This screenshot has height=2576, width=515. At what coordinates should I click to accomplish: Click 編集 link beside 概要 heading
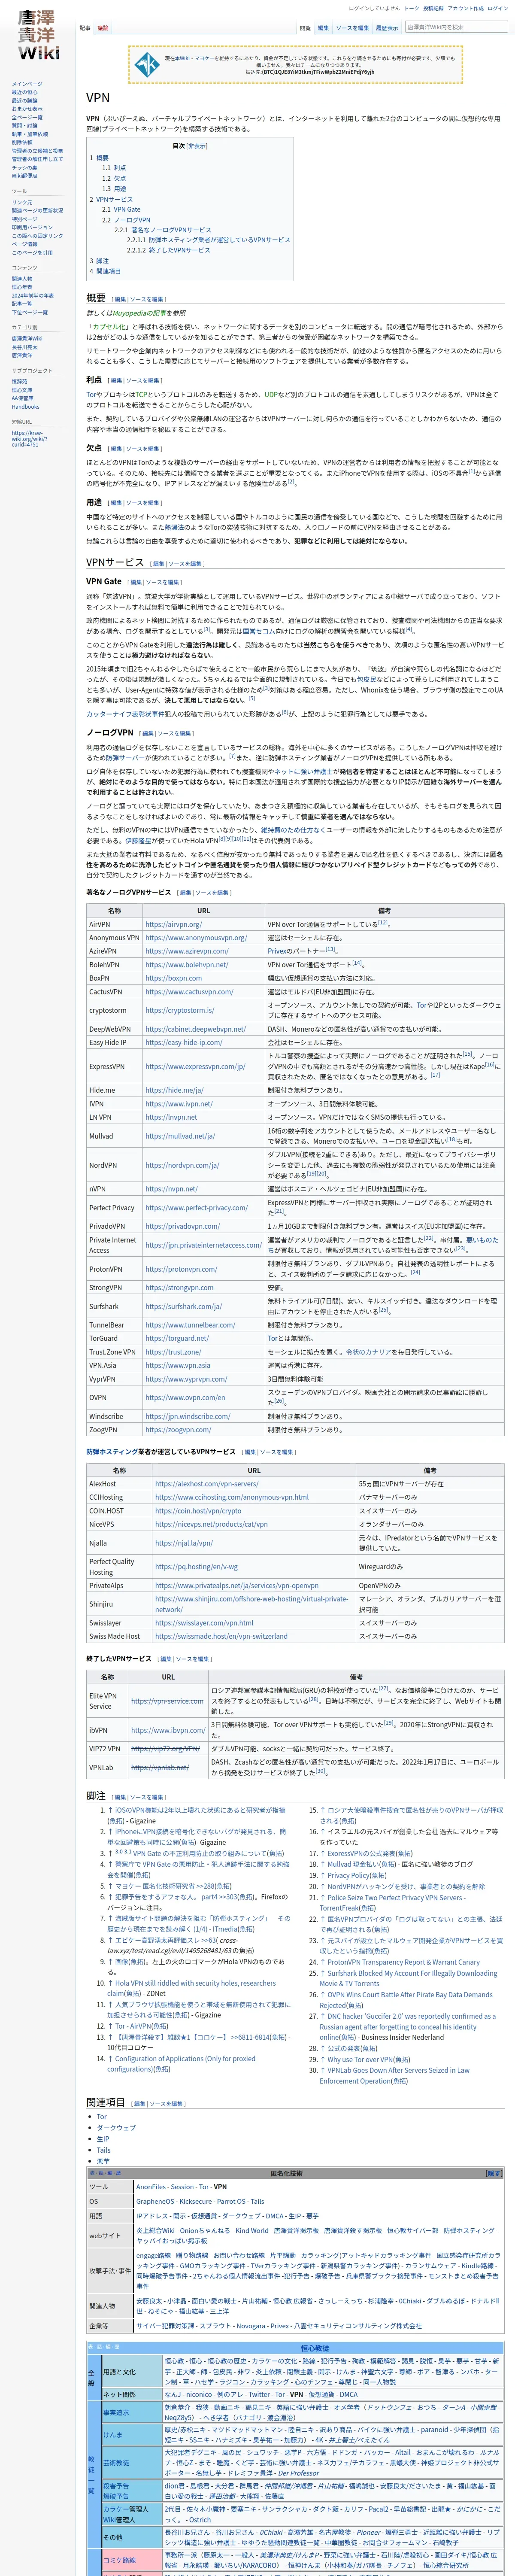point(120,299)
